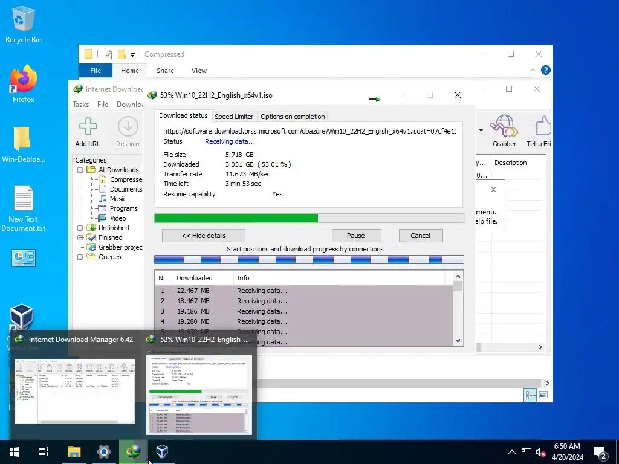Pause the Win10 ISO download
Screen dimensions: 619x464
point(356,236)
